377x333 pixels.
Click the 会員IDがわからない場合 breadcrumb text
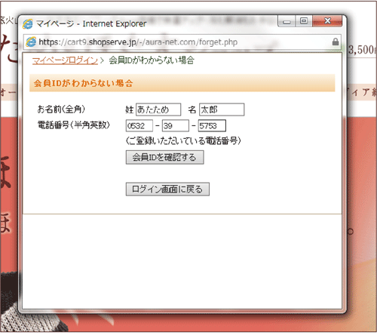[x=152, y=60]
